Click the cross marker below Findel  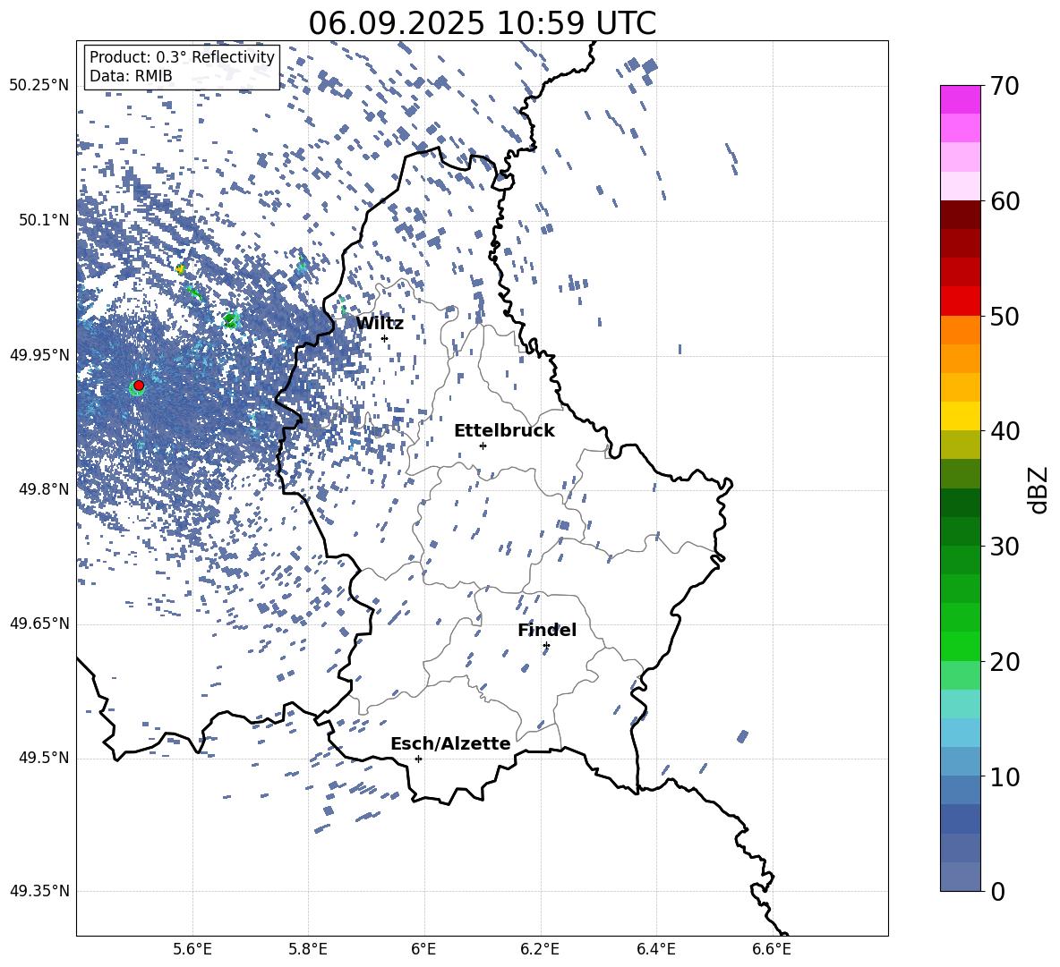click(546, 646)
